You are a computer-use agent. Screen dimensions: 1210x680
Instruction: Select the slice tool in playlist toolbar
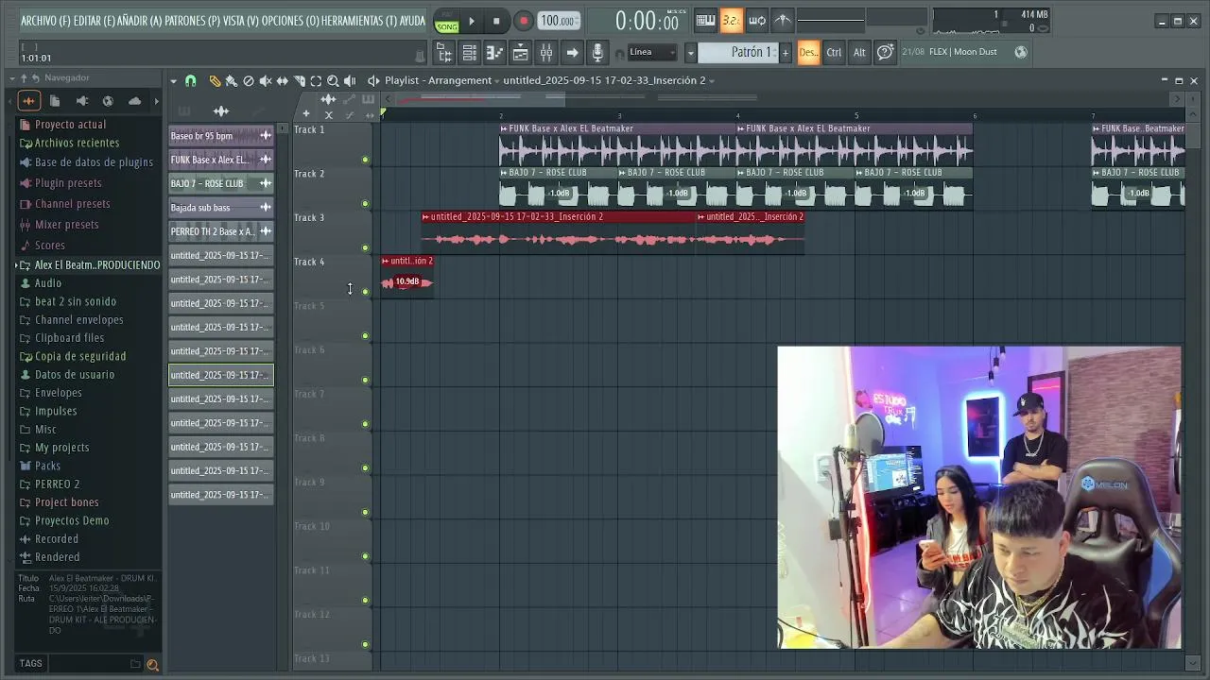pos(299,81)
